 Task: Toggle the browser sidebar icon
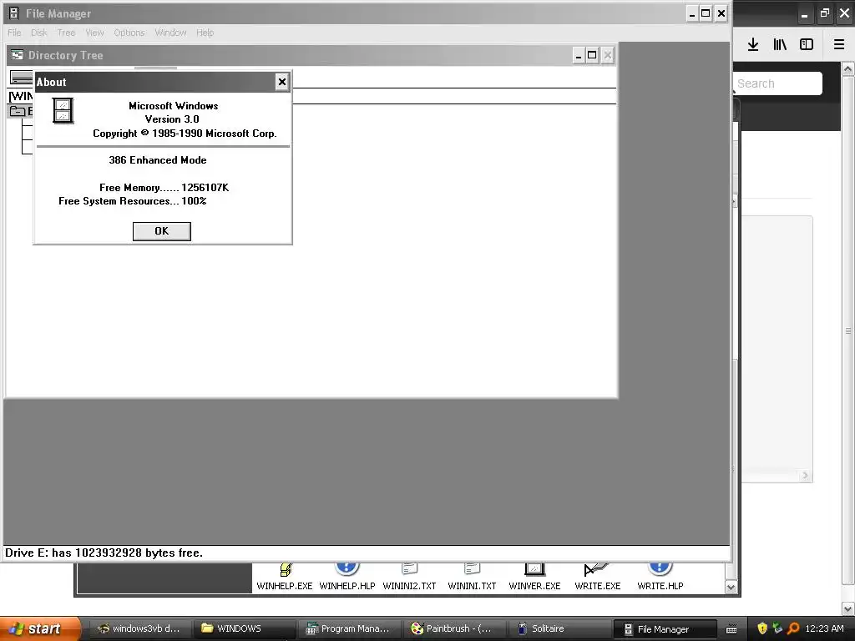click(x=807, y=44)
